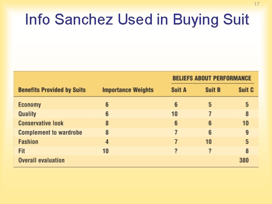Select the overall evaluation value 380

coord(244,160)
